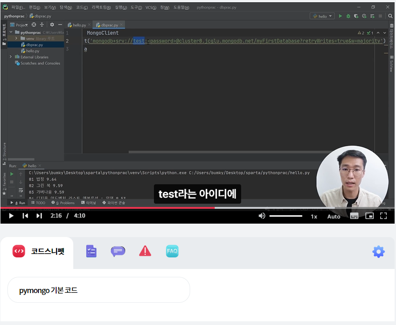Open the 파일 menu in PyCharm

click(18, 7)
